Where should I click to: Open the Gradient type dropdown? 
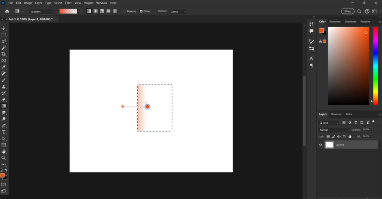[41, 11]
